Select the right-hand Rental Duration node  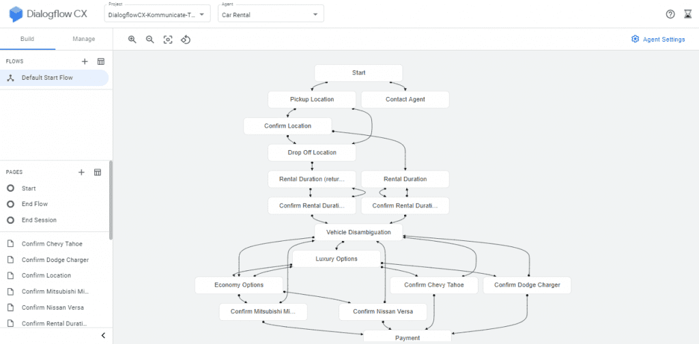405,179
